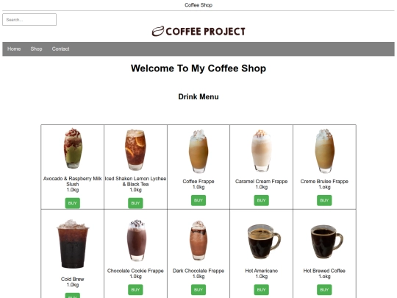Buy the Hot Americano

point(261,290)
